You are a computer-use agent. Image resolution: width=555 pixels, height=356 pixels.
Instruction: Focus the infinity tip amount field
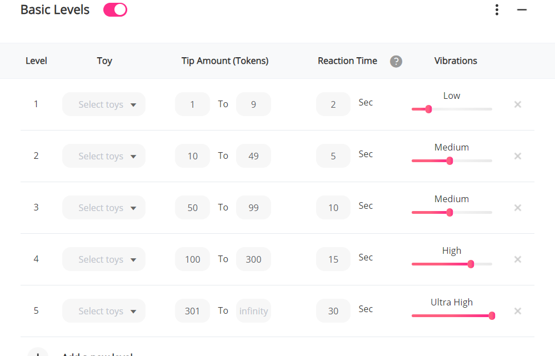[253, 311]
